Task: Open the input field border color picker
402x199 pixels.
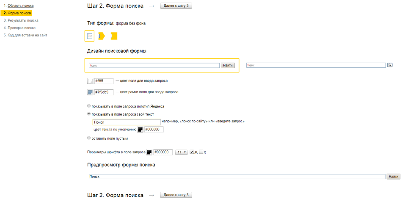Action: pyautogui.click(x=90, y=92)
